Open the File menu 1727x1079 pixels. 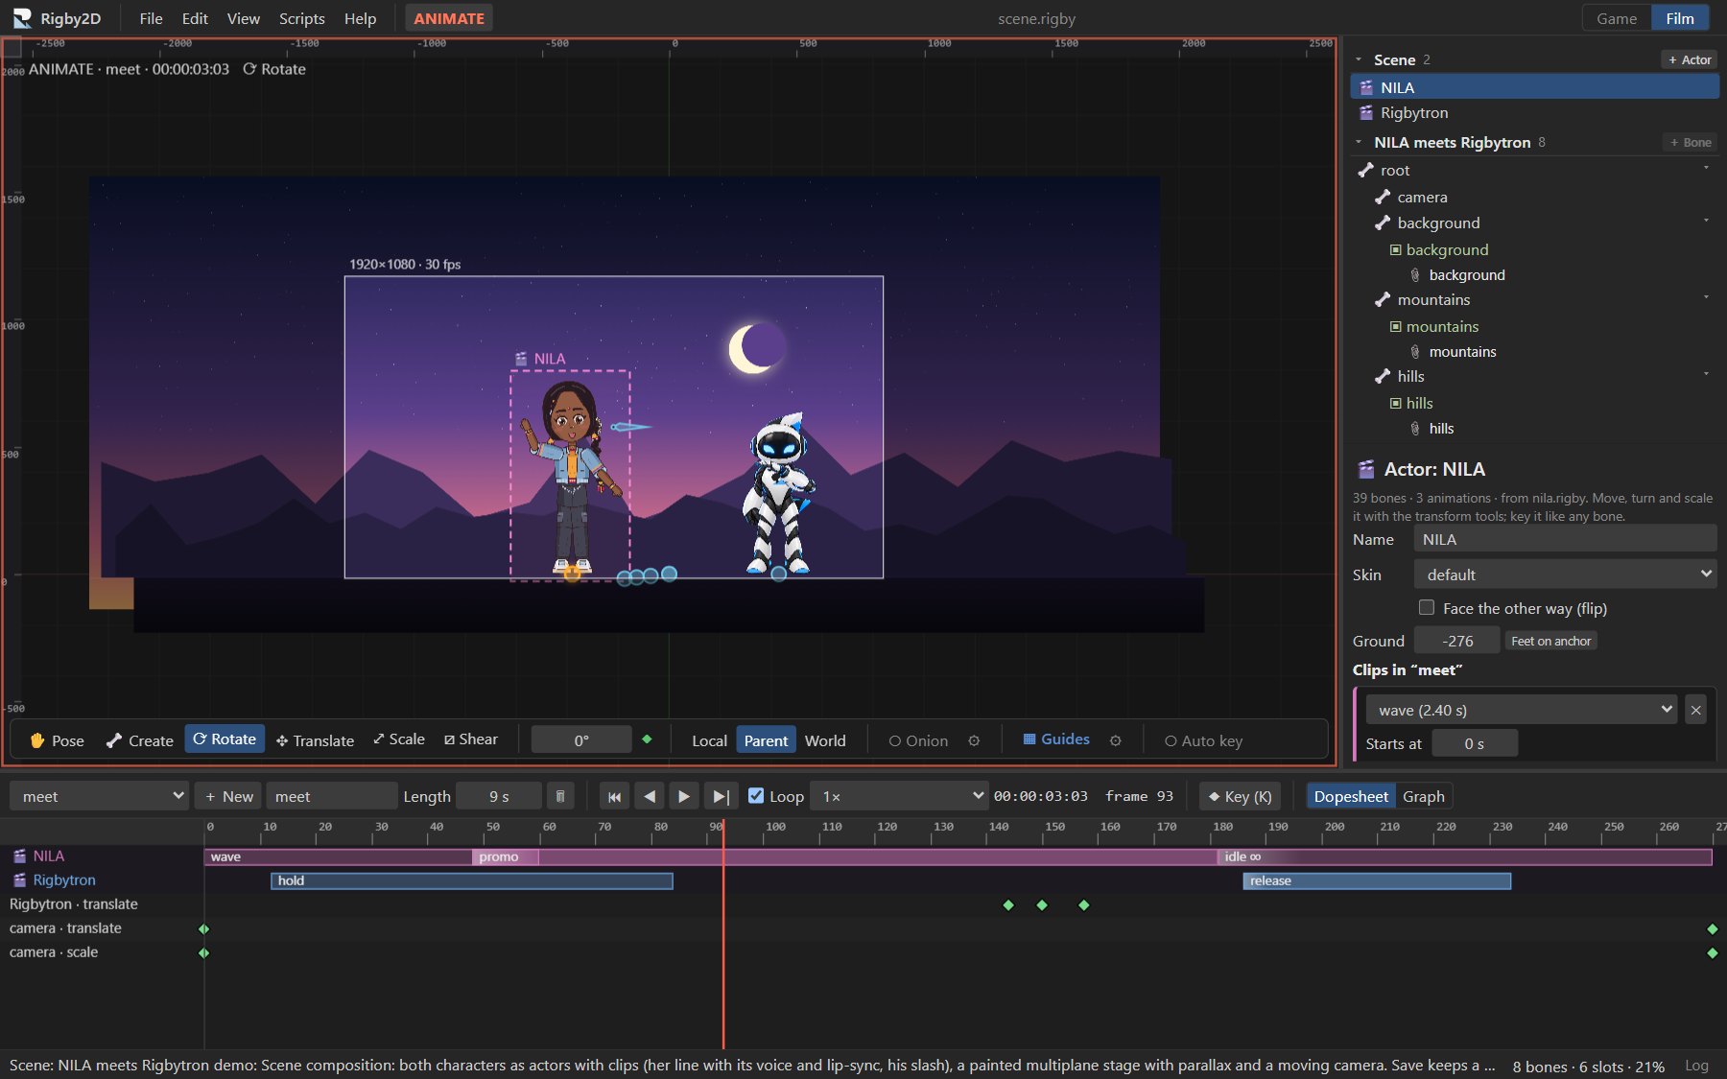pos(151,18)
